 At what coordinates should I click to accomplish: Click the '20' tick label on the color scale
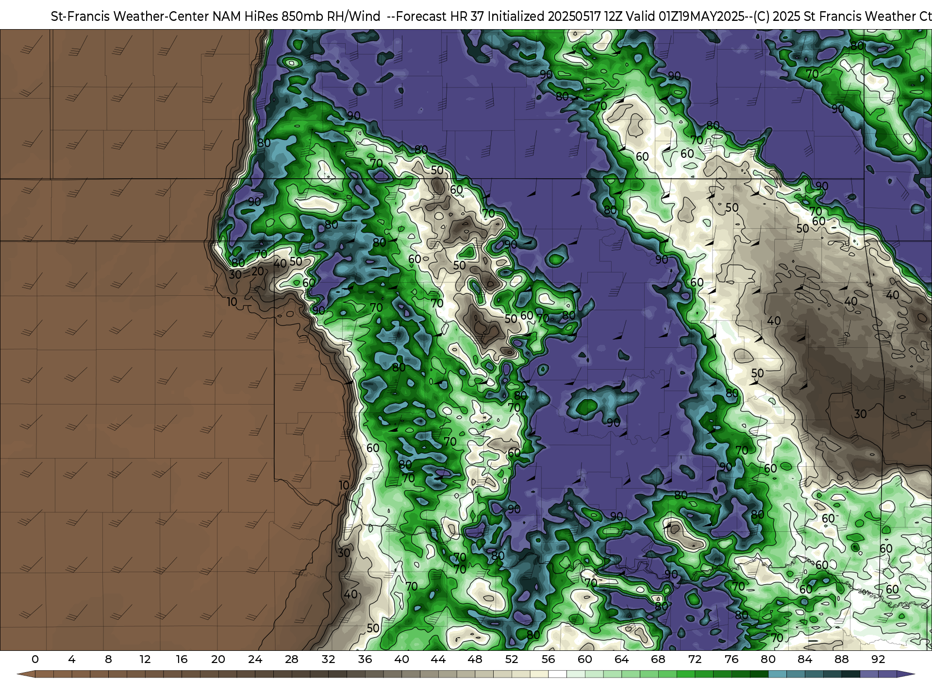tap(218, 659)
